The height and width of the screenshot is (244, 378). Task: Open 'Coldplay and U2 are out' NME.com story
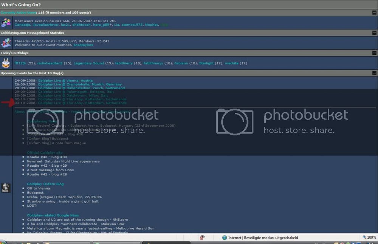(x=77, y=220)
